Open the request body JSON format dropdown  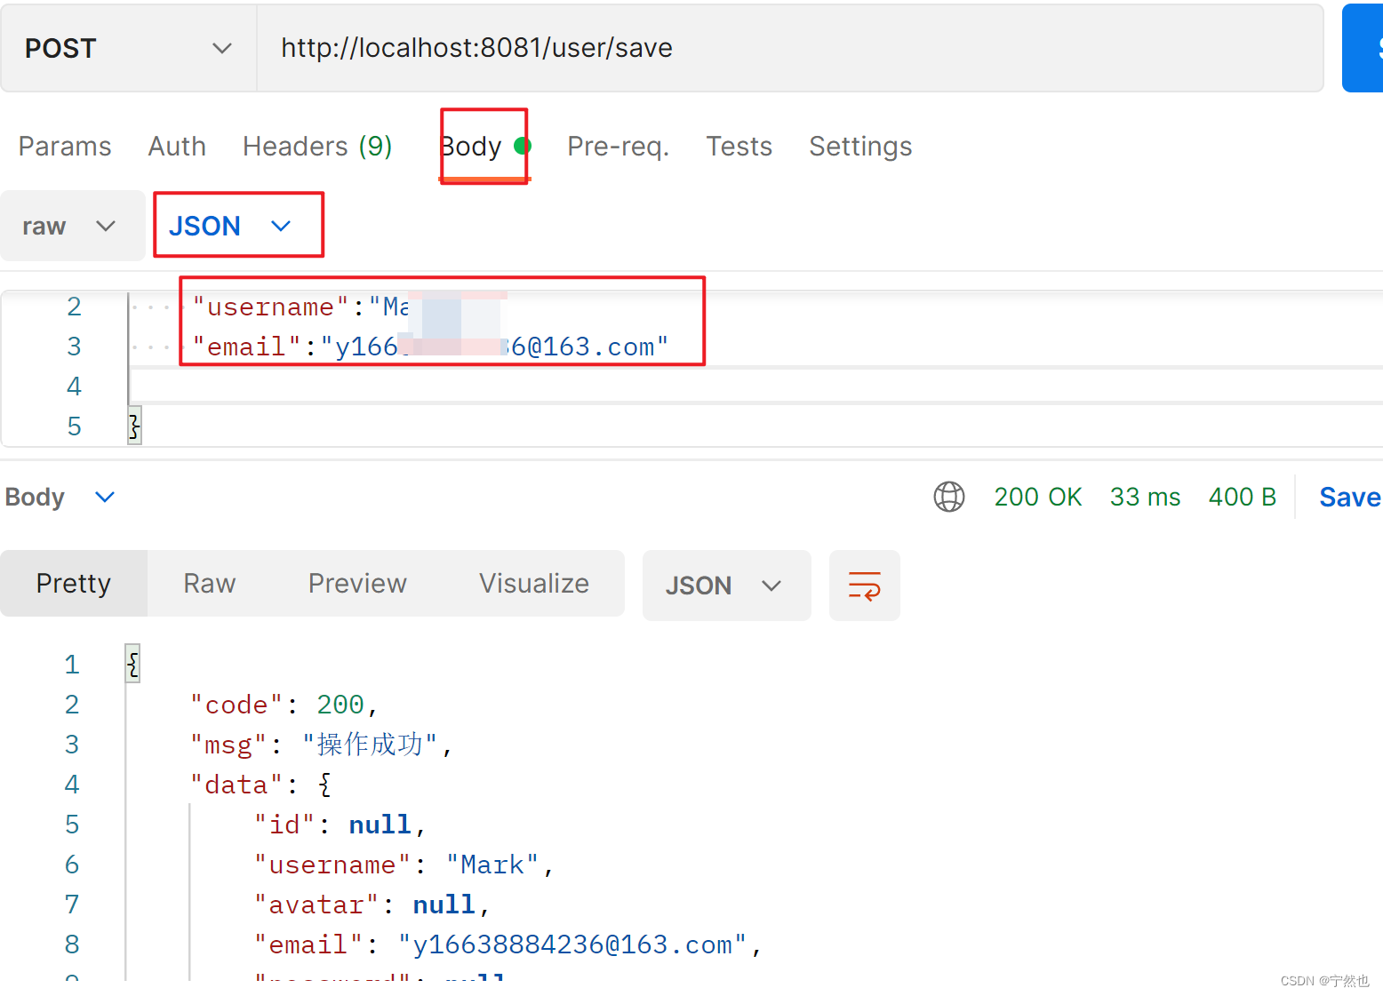click(x=233, y=226)
